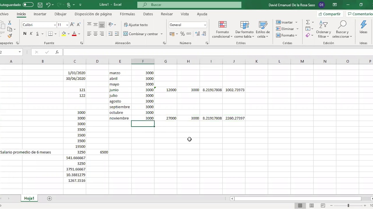This screenshot has height=209, width=373.
Task: Click the Ideas lightning icon
Action: click(x=363, y=27)
